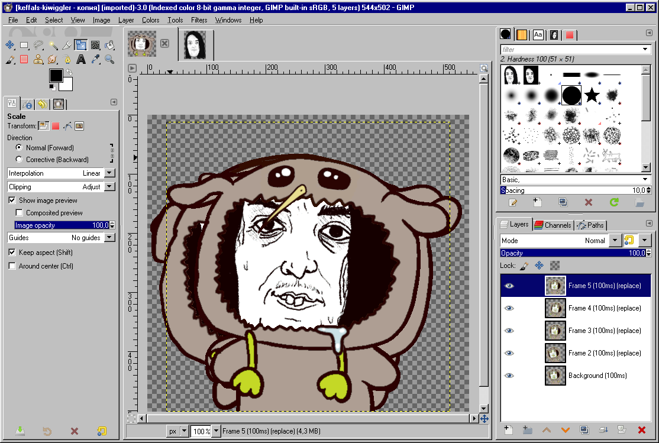Open the Windows menu
The width and height of the screenshot is (659, 443).
pyautogui.click(x=228, y=20)
